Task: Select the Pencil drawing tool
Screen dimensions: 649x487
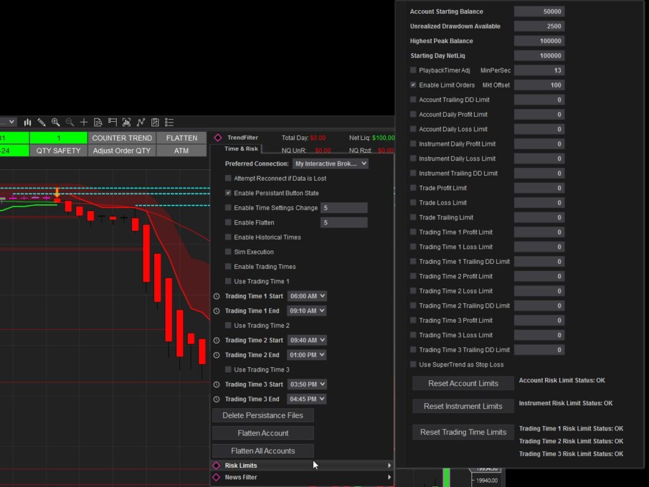Action: coord(41,122)
